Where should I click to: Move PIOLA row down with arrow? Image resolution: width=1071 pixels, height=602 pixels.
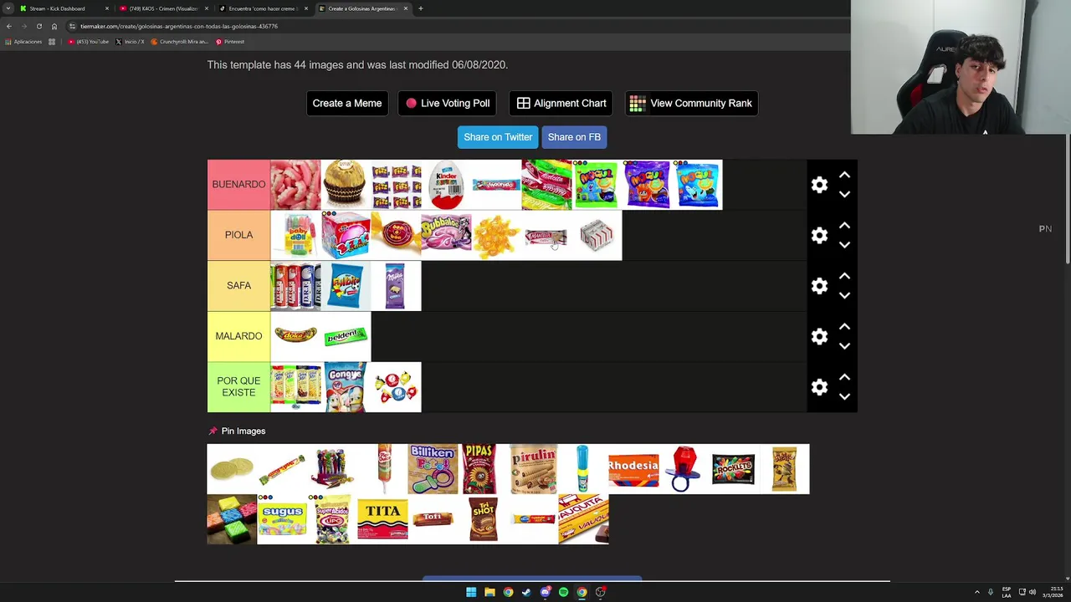click(x=844, y=245)
